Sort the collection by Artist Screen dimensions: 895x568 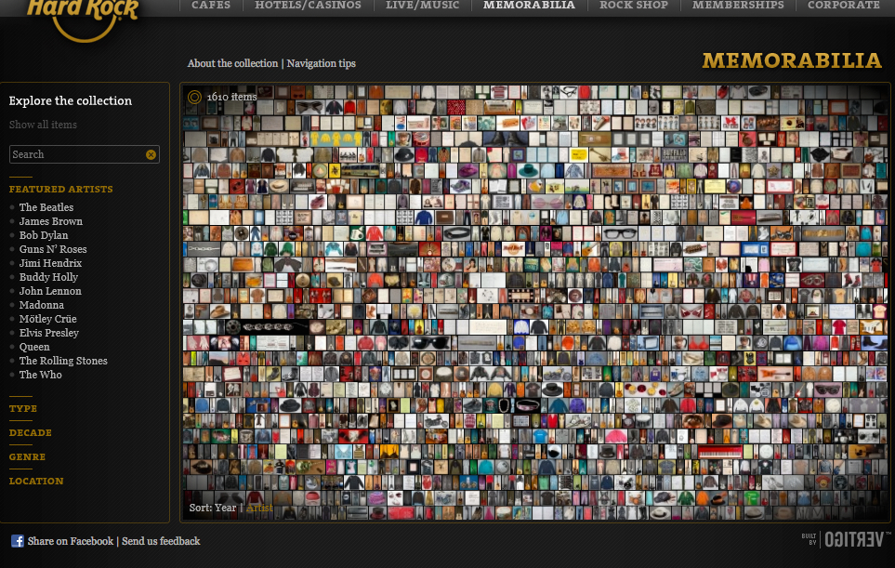(259, 508)
